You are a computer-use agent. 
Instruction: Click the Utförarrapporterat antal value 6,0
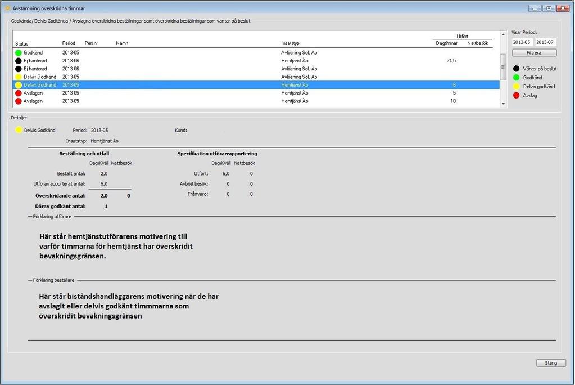(104, 184)
